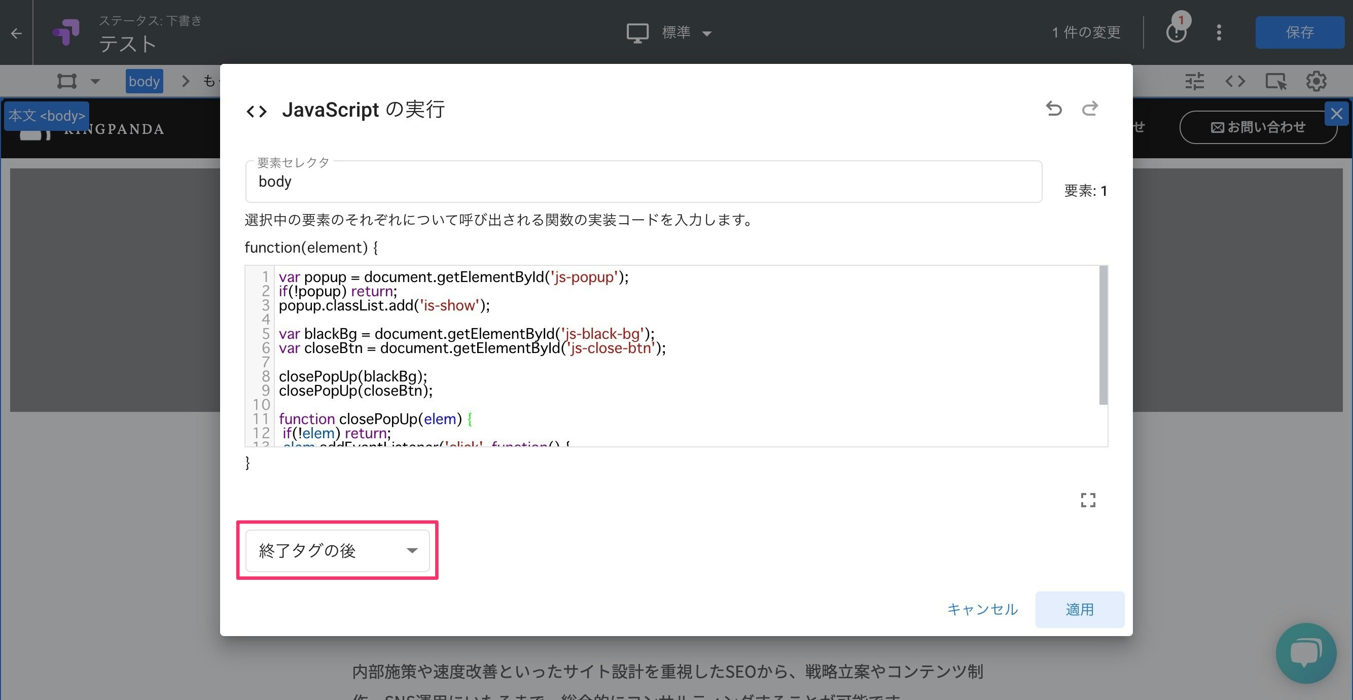
Task: Select the code view icon in the toolbar
Action: pyautogui.click(x=1235, y=81)
